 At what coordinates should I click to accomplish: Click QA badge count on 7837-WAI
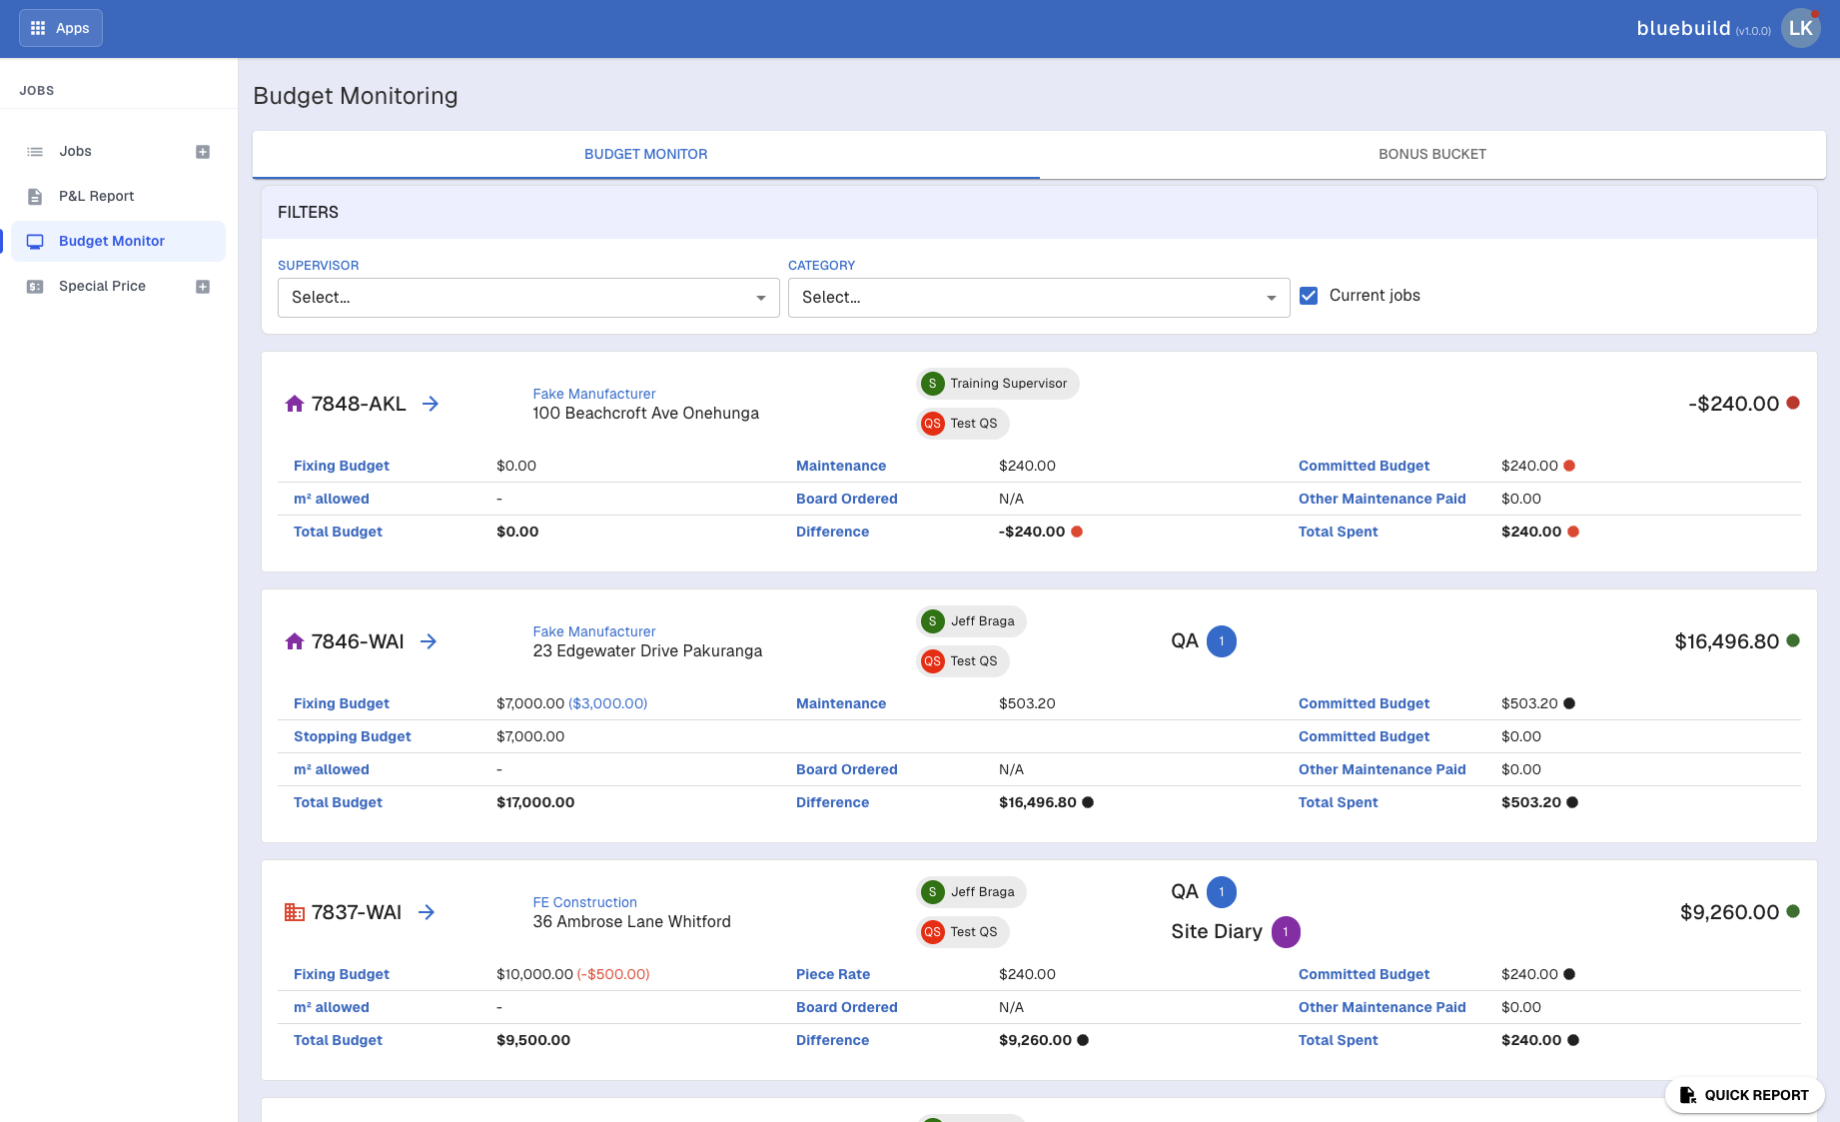pyautogui.click(x=1222, y=892)
